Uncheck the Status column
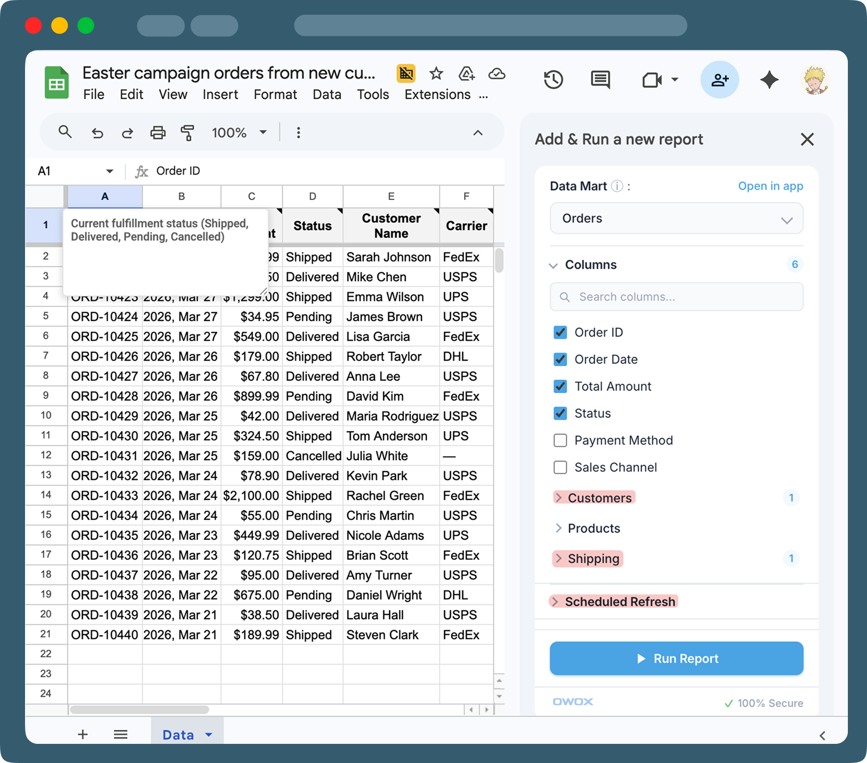This screenshot has height=763, width=867. click(x=560, y=413)
